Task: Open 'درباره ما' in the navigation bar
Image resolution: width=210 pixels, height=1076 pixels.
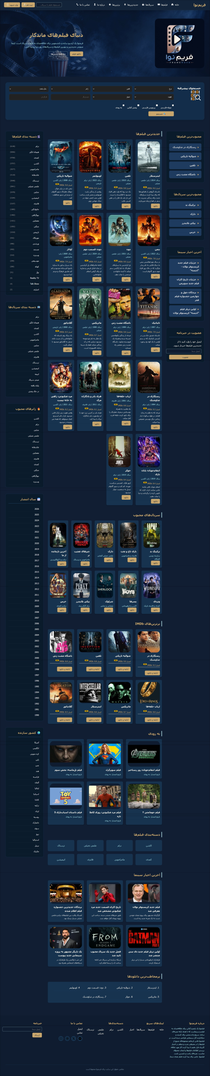Action: tap(100, 5)
